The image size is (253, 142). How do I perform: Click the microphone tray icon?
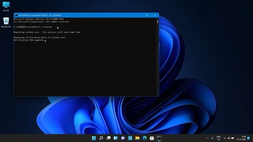tap(212, 138)
